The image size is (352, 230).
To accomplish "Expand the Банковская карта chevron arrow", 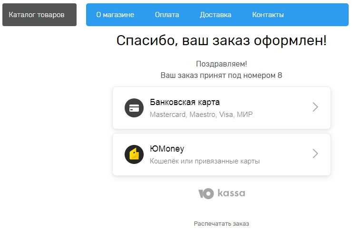I will [315, 107].
